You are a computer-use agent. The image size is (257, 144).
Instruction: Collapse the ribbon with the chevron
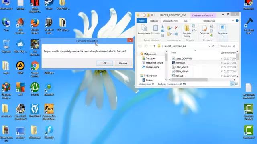coord(233,20)
